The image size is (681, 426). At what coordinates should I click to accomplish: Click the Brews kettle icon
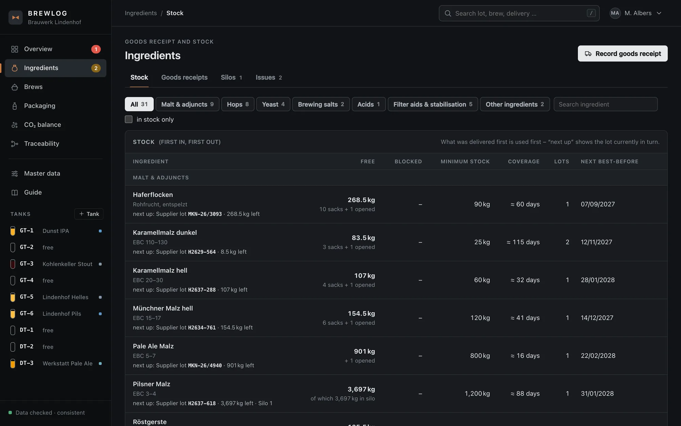click(x=14, y=87)
